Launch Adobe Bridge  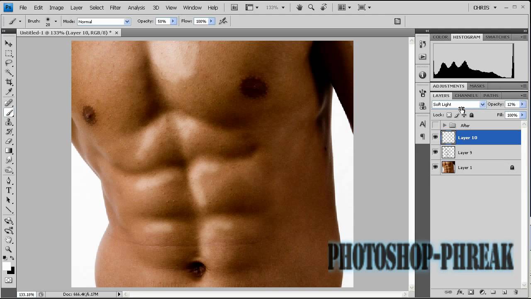(x=234, y=7)
